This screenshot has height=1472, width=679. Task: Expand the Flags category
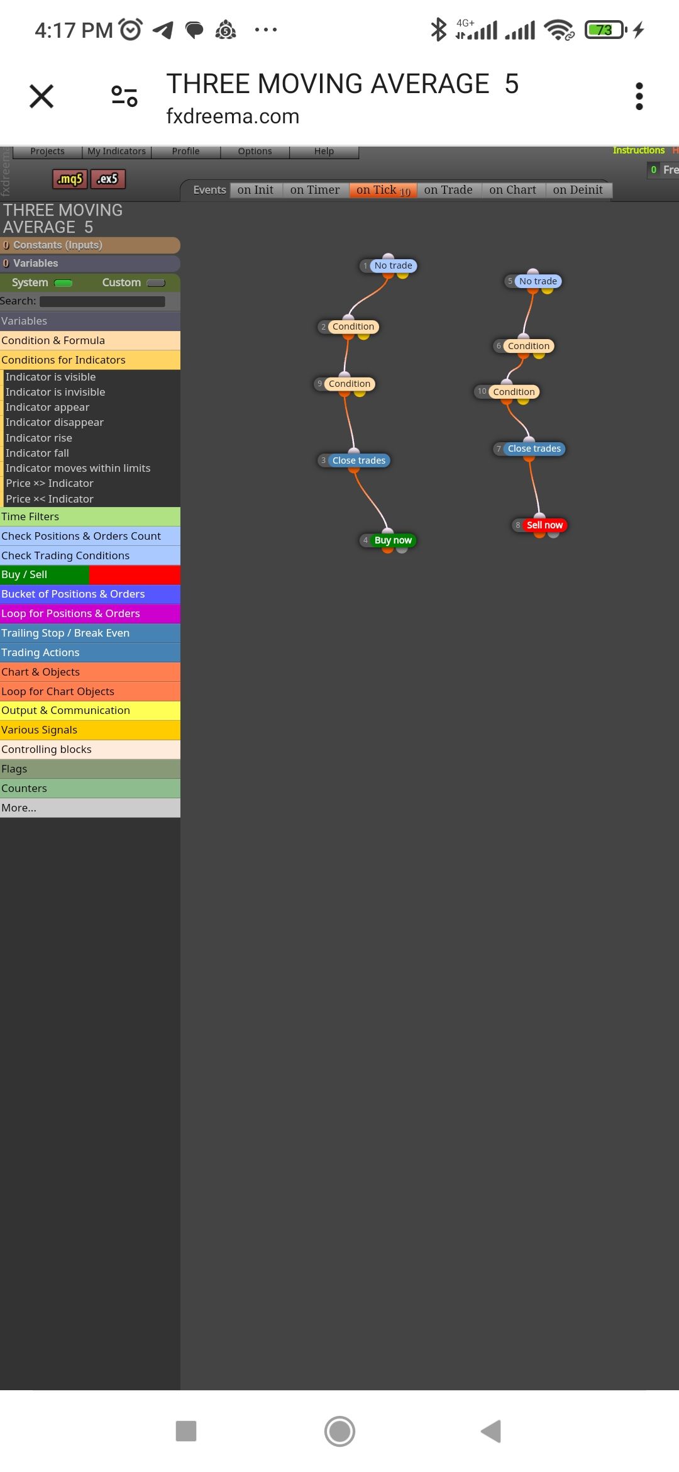pyautogui.click(x=90, y=769)
